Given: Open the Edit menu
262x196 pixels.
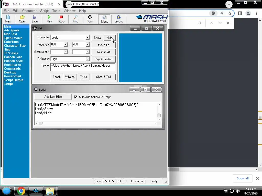Looking at the screenshot, I should [x=16, y=11].
